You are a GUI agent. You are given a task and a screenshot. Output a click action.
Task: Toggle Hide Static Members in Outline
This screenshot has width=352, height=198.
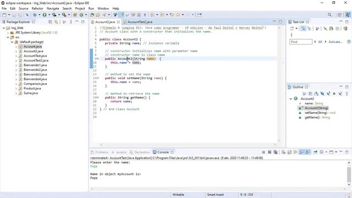point(328,94)
